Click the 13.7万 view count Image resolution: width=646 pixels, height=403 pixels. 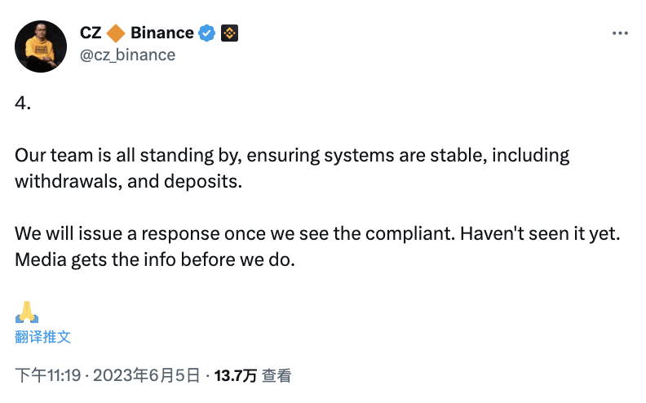(x=235, y=375)
